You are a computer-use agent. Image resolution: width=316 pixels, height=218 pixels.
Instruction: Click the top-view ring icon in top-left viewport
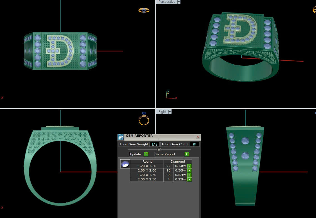click(144, 11)
